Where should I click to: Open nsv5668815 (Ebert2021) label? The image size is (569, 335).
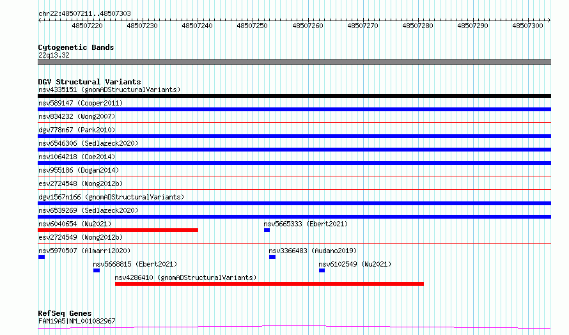pyautogui.click(x=135, y=264)
